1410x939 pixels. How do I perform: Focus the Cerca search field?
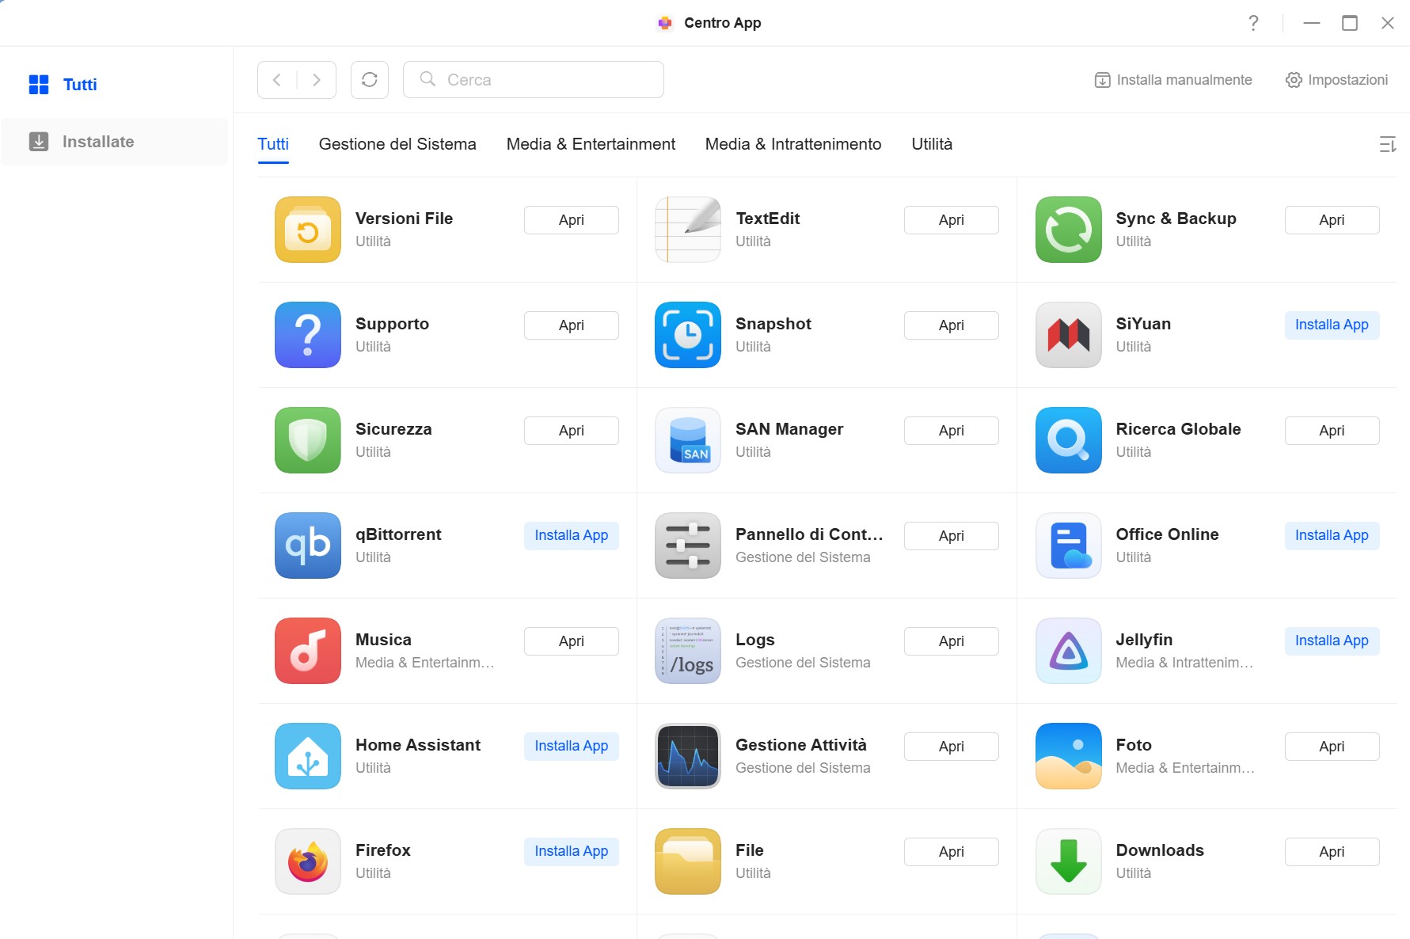tap(534, 80)
